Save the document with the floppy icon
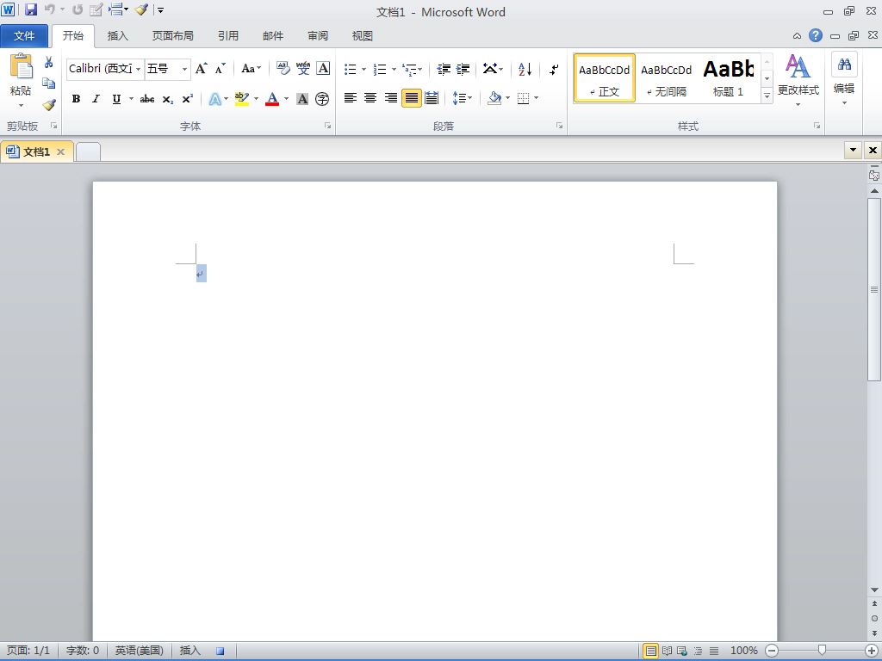Screen dimensions: 882x661 (30, 9)
